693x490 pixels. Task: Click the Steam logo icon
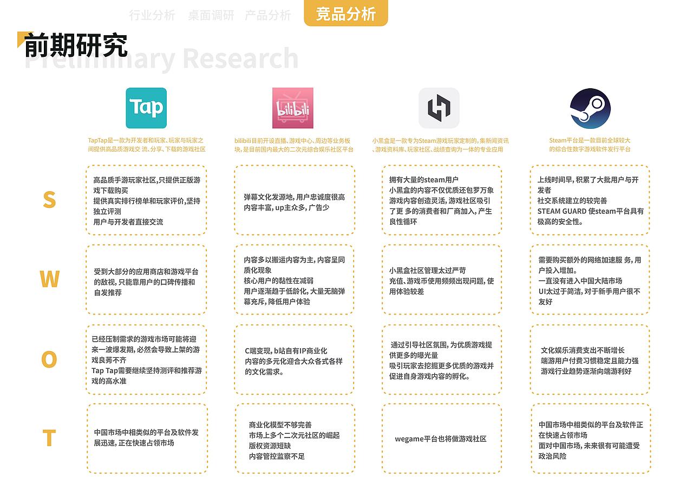(x=590, y=108)
